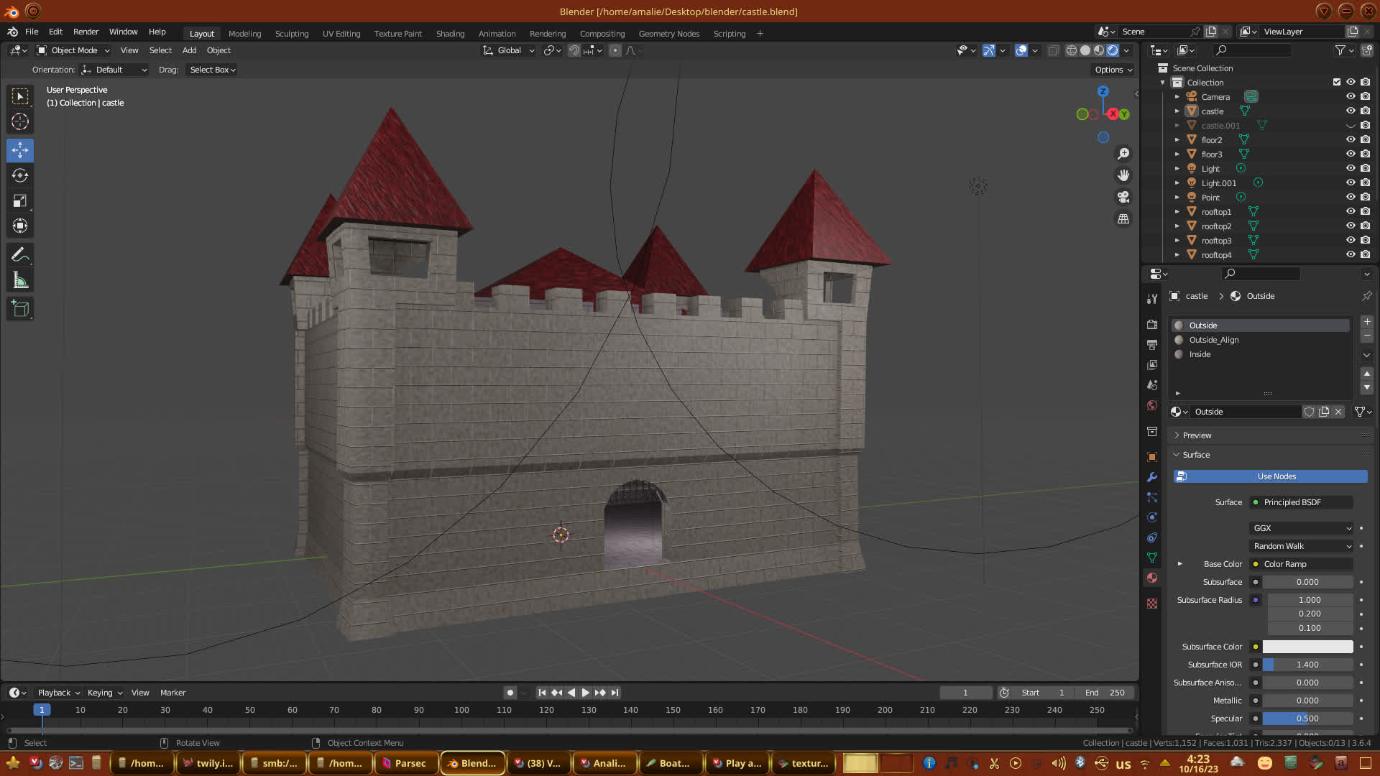Select the Measure tool
This screenshot has height=776, width=1380.
point(20,281)
